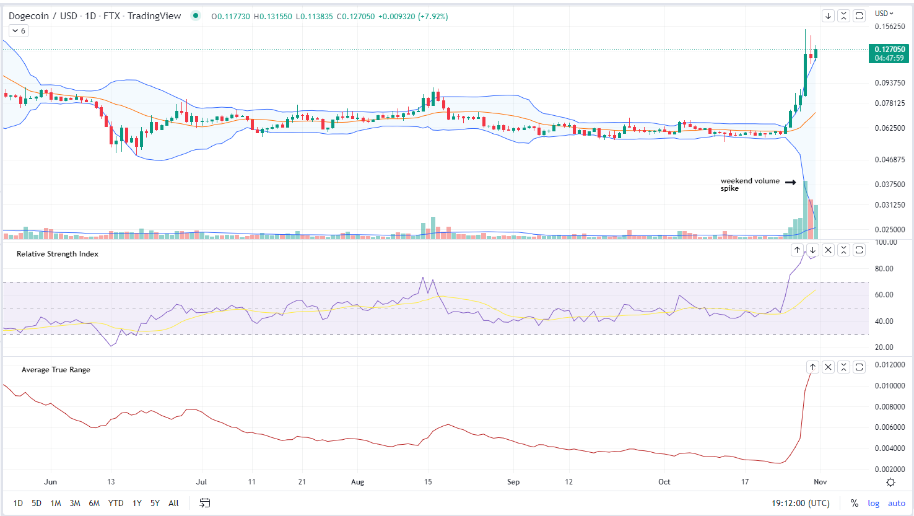914x516 pixels.
Task: Click the green market status dot
Action: (196, 15)
